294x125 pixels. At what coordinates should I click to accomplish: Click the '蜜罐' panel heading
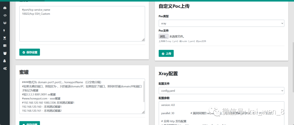(x=24, y=72)
